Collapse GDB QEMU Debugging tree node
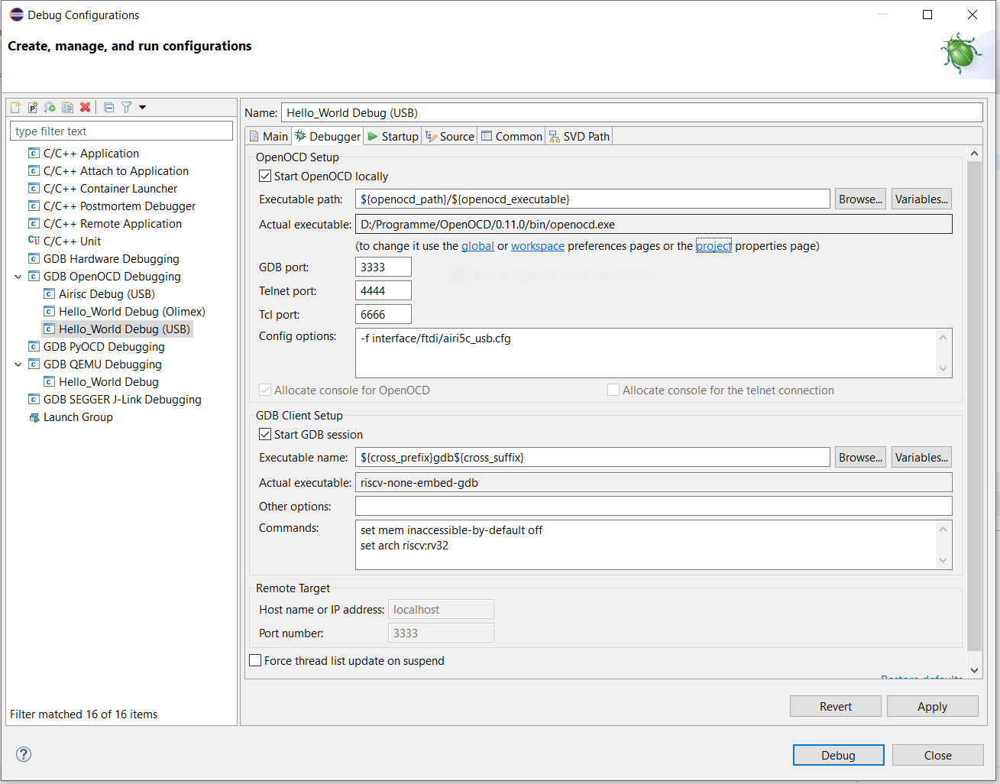The width and height of the screenshot is (1000, 784). click(x=18, y=364)
